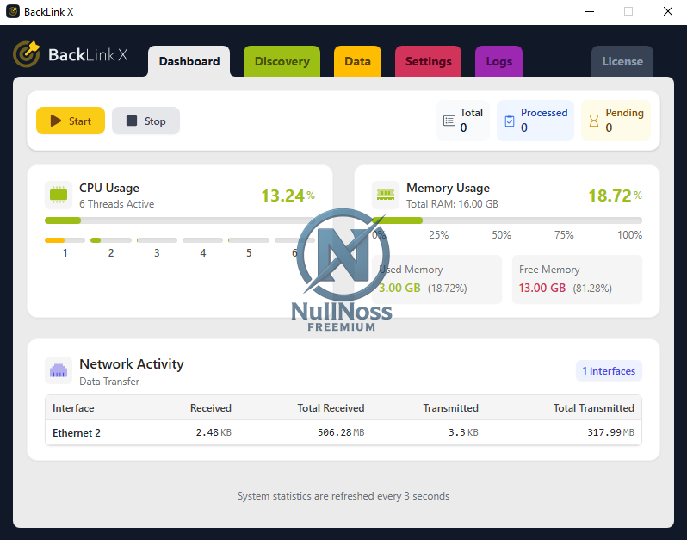Click the CPU Usage heading
This screenshot has width=687, height=540.
pyautogui.click(x=109, y=188)
